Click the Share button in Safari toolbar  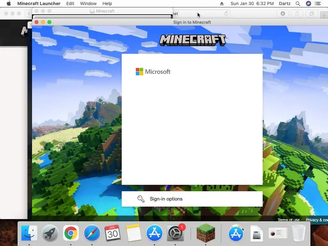[297, 13]
